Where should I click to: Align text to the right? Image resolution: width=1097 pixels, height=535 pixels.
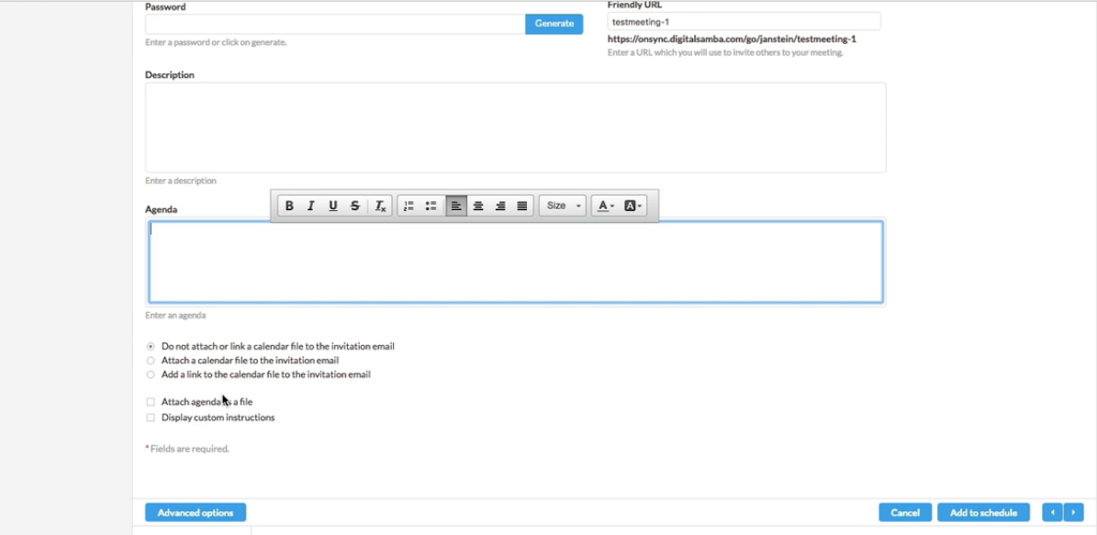(x=499, y=206)
